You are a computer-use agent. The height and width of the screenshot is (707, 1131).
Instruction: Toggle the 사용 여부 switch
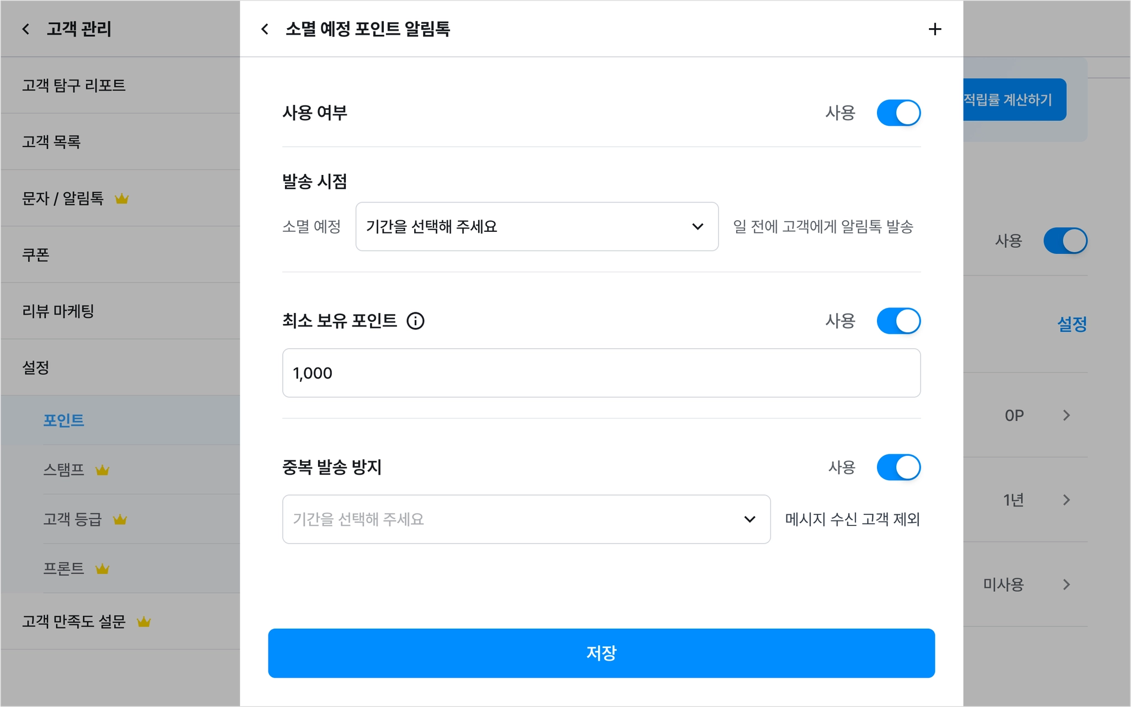tap(899, 113)
